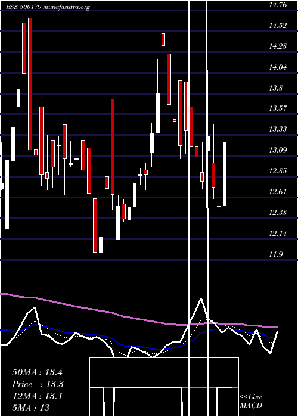This screenshot has width=298, height=417.
Task: Click the 13.8 price axis label
Action: (275, 88)
